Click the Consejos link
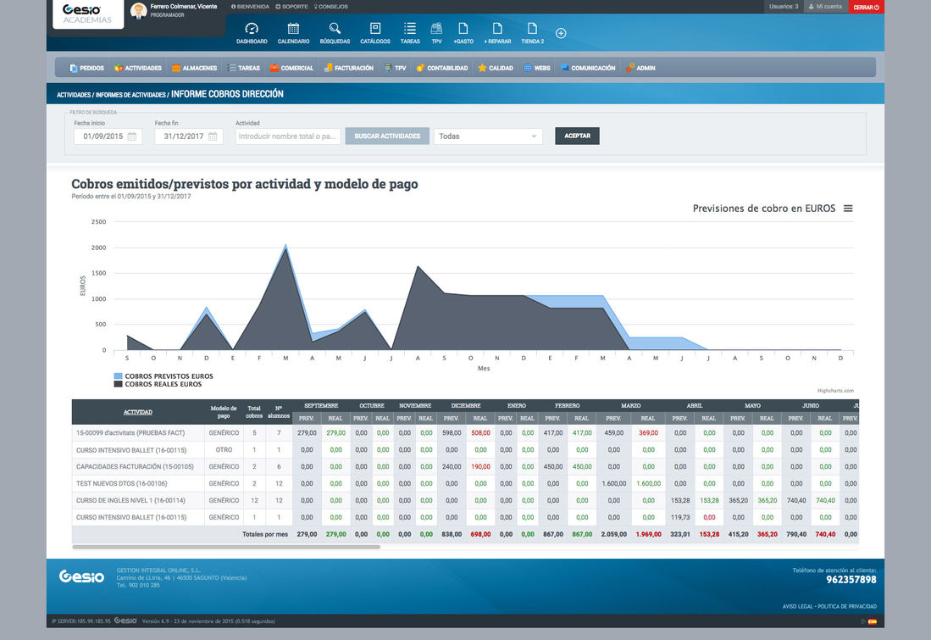Viewport: 931px width, 640px height. tap(330, 7)
